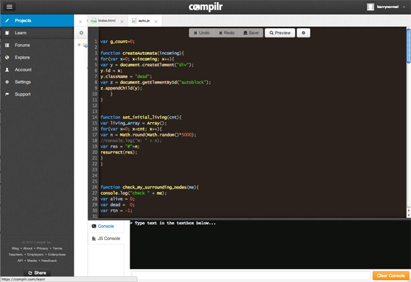
Task: Click the Preview button
Action: [x=280, y=33]
